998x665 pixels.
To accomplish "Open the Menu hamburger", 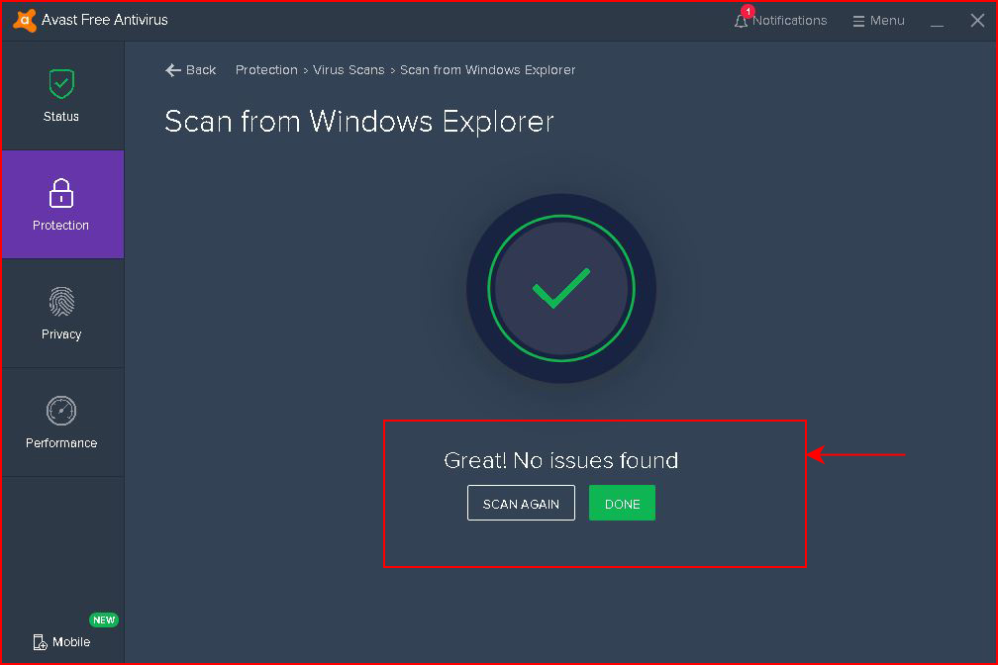I will [x=878, y=21].
